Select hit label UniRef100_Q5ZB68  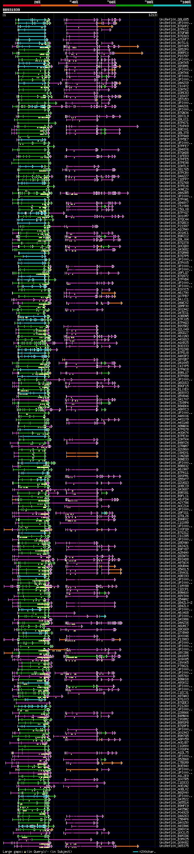point(174,759)
